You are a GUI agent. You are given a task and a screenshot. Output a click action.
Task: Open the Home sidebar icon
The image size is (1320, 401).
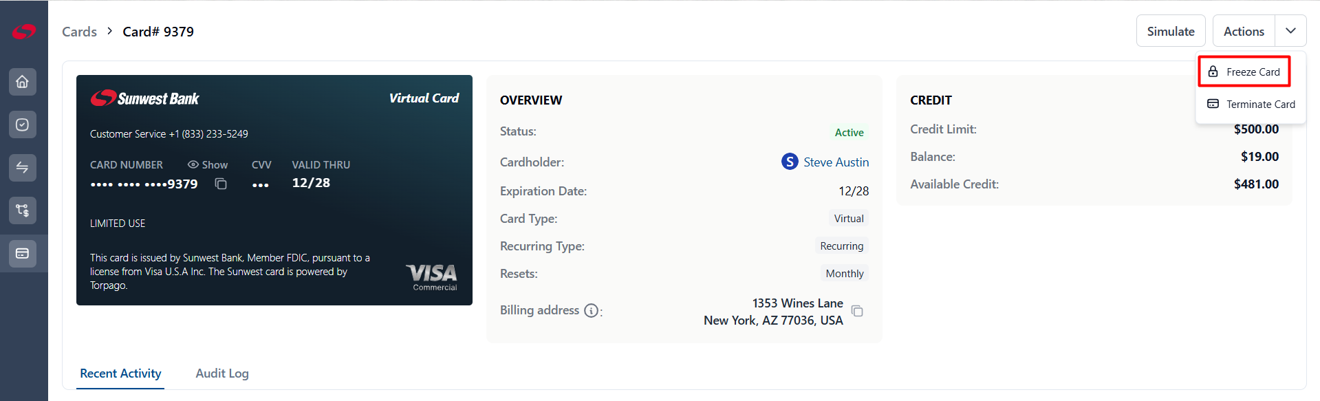coord(23,82)
